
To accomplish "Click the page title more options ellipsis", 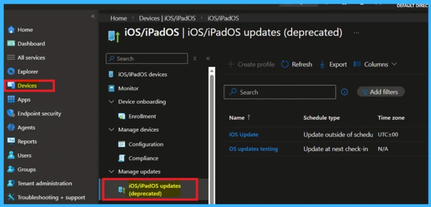I will tap(356, 33).
